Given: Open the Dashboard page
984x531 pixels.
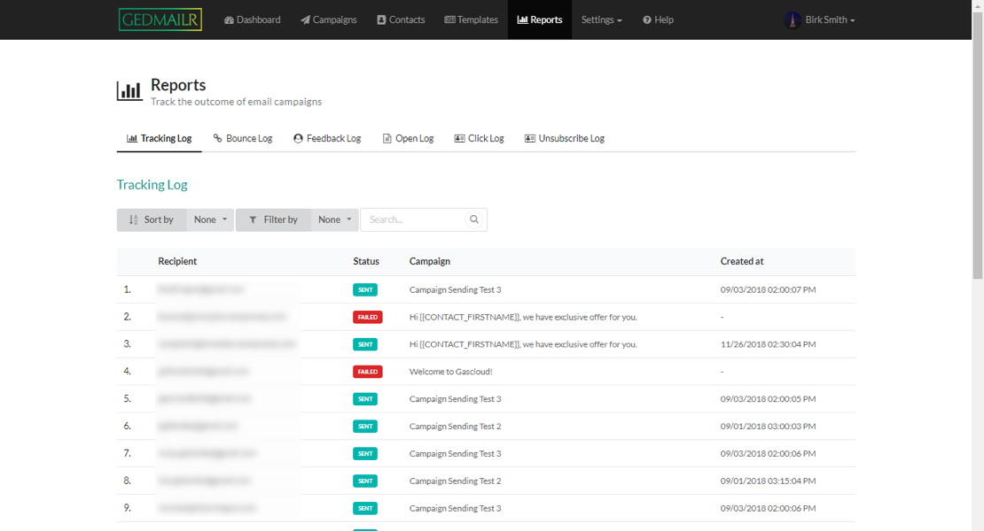Looking at the screenshot, I should click(253, 19).
